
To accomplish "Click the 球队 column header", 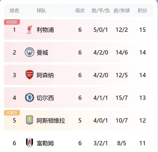I will click(x=41, y=11).
